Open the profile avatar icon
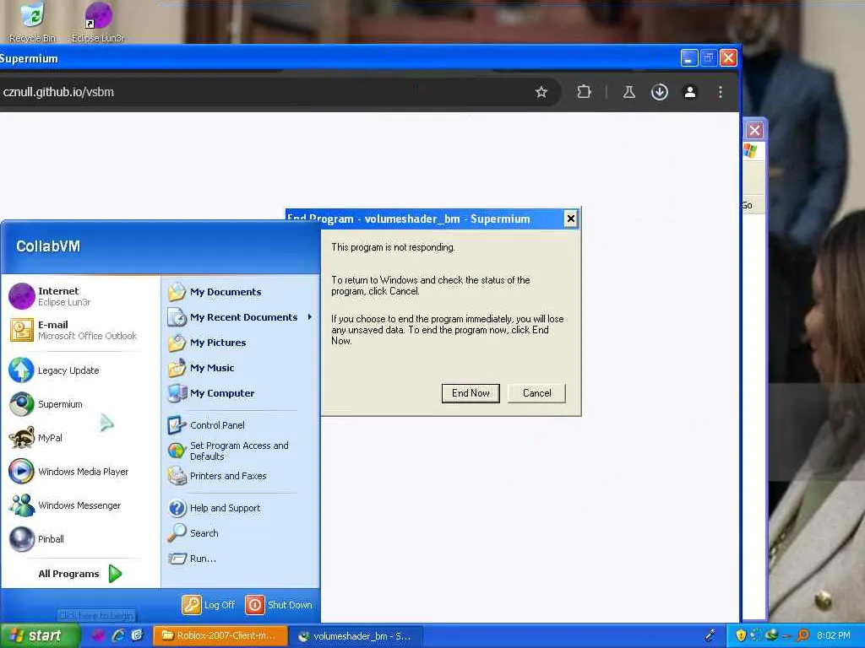 (x=689, y=92)
